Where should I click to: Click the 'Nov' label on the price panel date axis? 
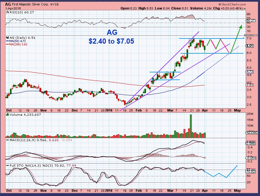(x=43, y=110)
